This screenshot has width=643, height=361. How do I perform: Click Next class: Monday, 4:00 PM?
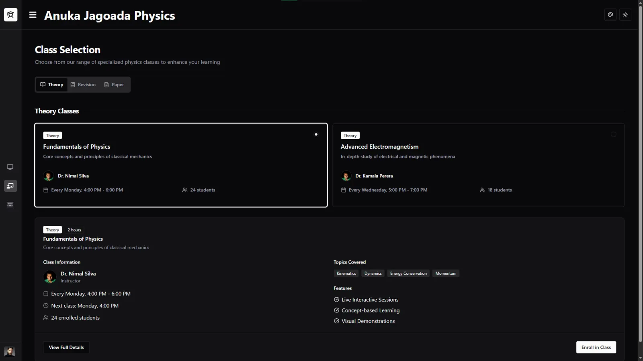81,306
